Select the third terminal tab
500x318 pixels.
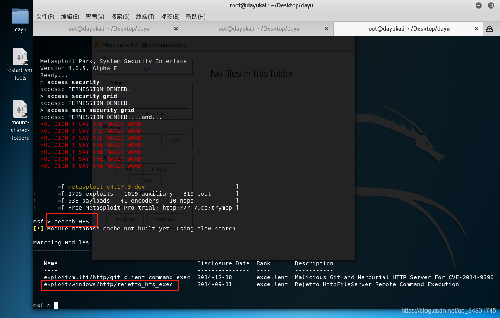(408, 29)
